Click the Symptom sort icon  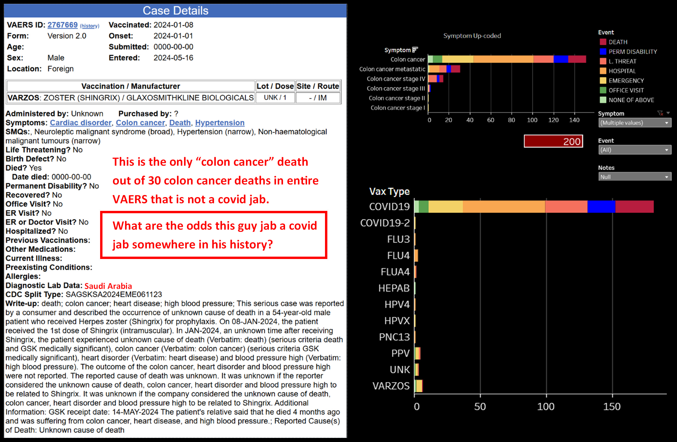(415, 50)
